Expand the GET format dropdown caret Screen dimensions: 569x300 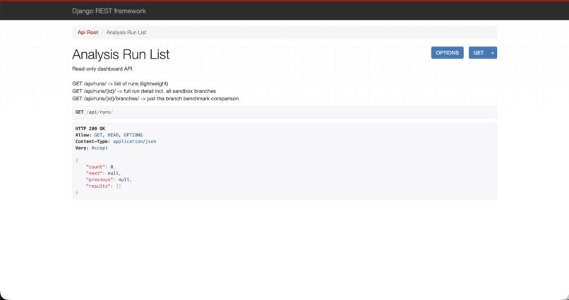[493, 53]
